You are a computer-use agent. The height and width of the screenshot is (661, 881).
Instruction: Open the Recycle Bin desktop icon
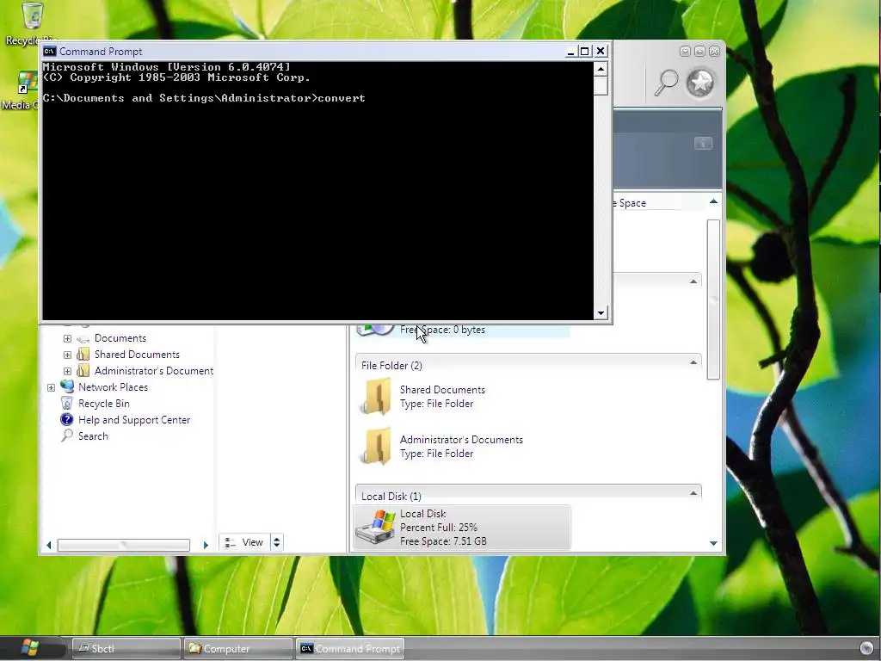[x=32, y=15]
